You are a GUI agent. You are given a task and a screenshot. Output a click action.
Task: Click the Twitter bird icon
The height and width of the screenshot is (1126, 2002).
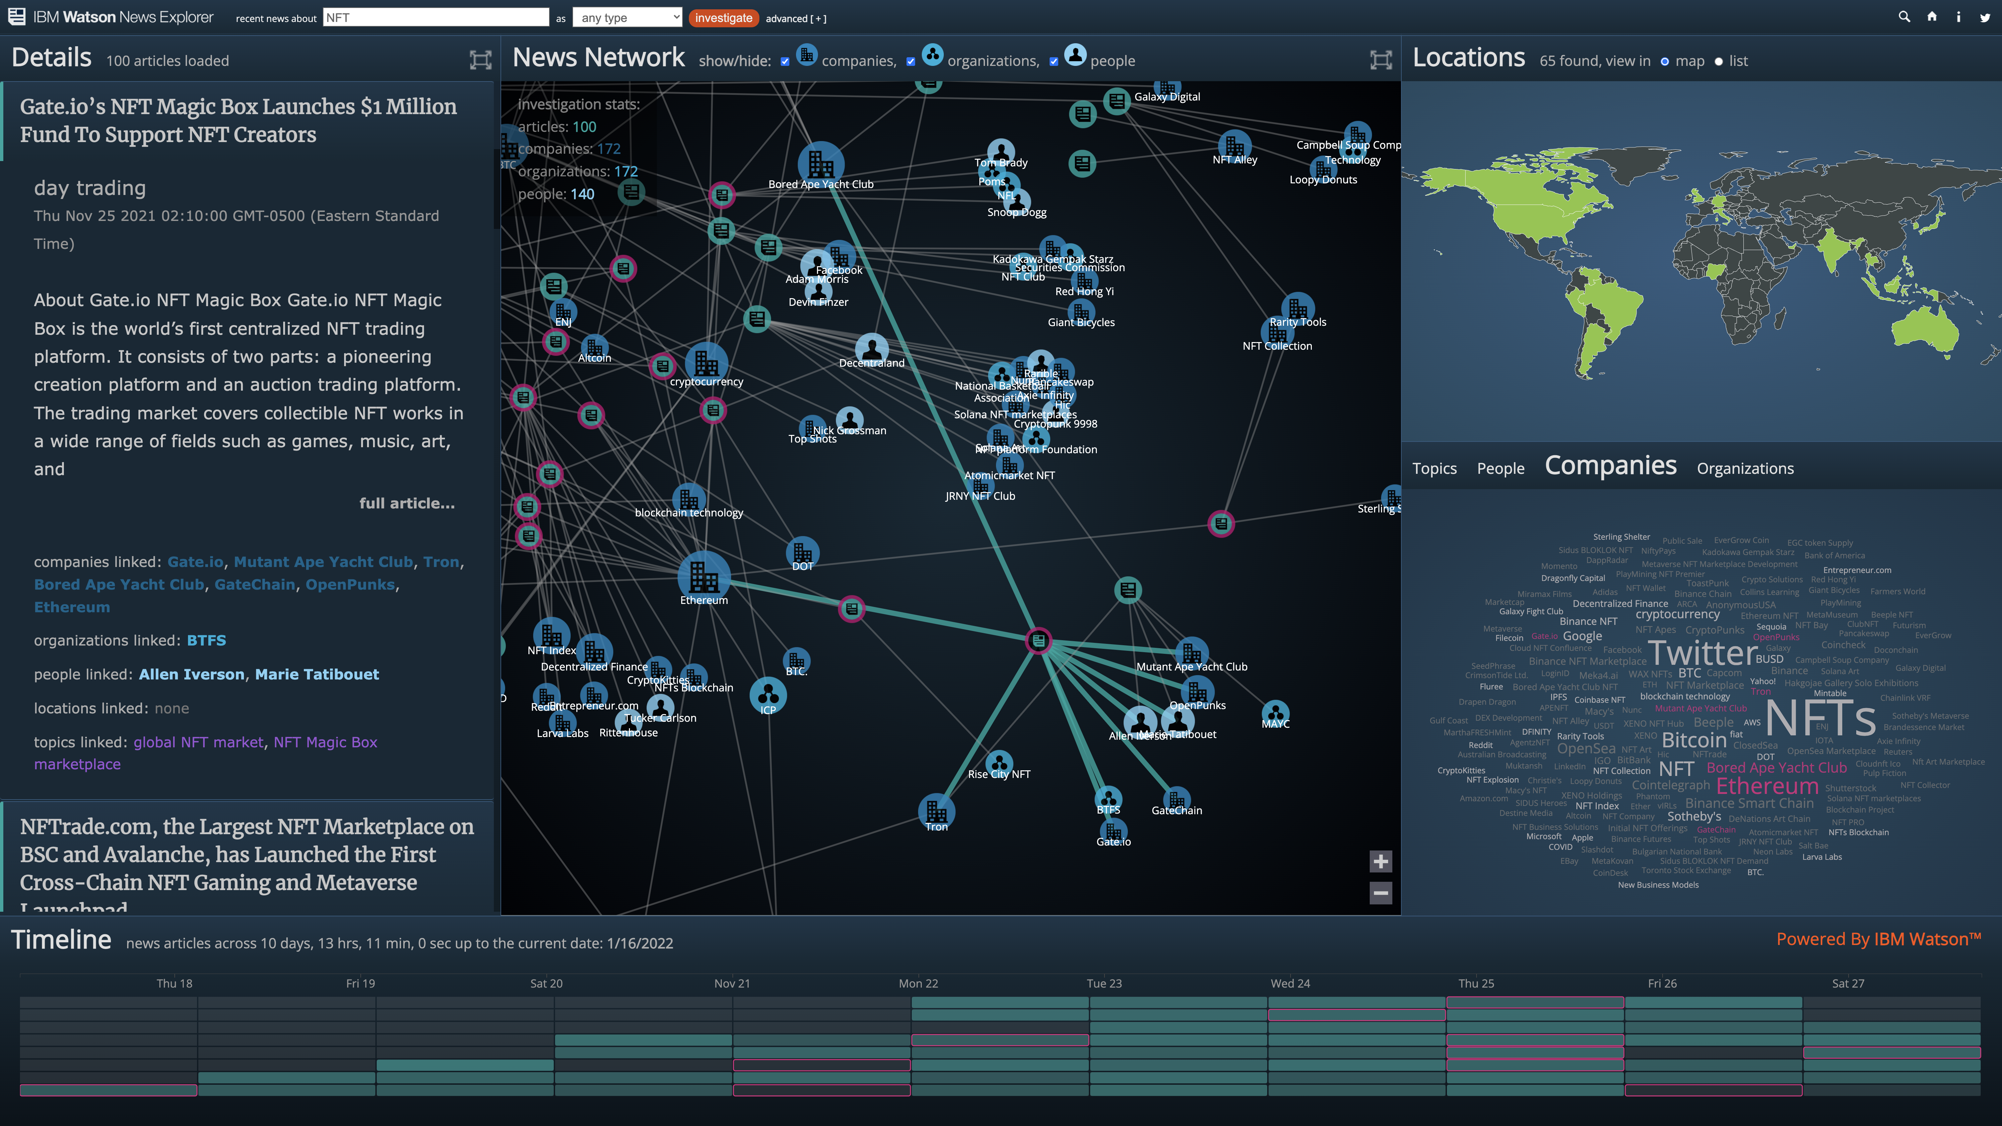[x=1985, y=16]
